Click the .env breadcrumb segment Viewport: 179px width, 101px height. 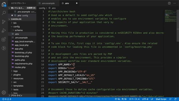click(53, 8)
